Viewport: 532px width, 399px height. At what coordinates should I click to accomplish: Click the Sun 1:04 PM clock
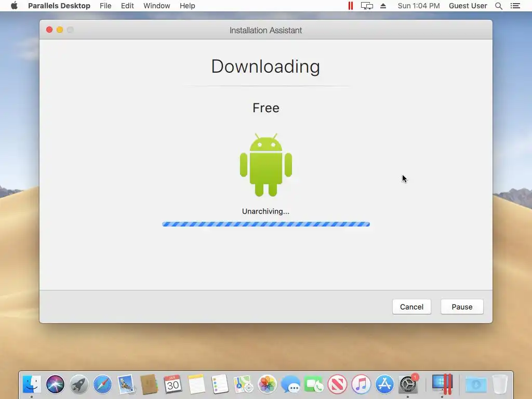419,6
